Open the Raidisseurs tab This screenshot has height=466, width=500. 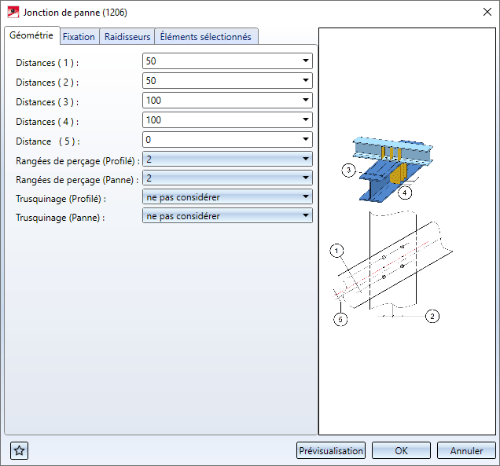pyautogui.click(x=127, y=37)
